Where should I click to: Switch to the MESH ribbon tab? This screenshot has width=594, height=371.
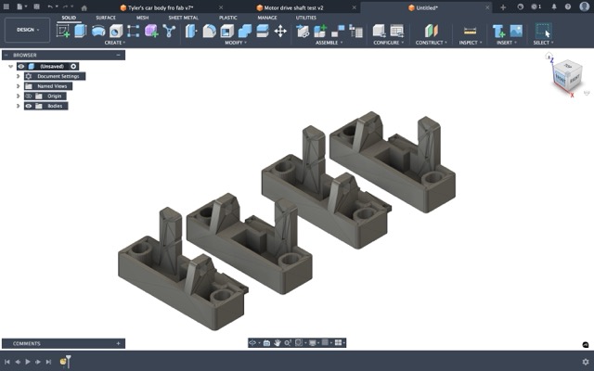pos(142,18)
